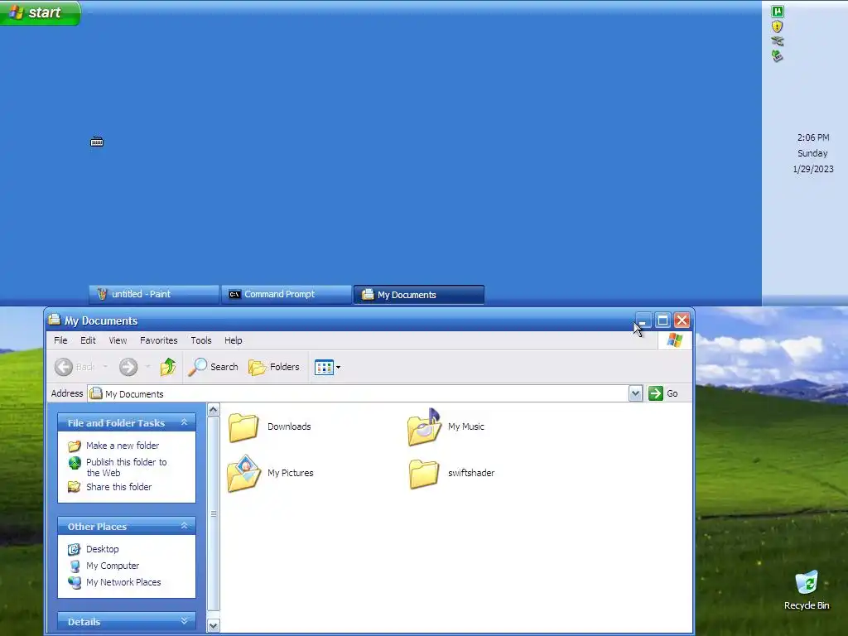Toggle the Folders pane button
The width and height of the screenshot is (848, 636).
click(274, 367)
